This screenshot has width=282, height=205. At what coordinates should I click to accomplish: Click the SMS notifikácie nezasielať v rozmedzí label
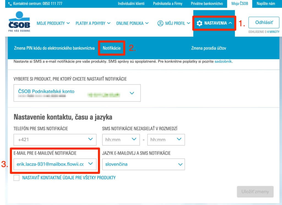140,129
